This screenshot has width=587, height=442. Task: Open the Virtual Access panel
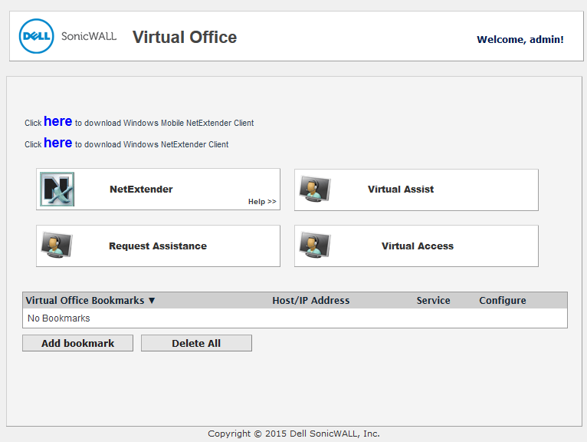(x=416, y=246)
